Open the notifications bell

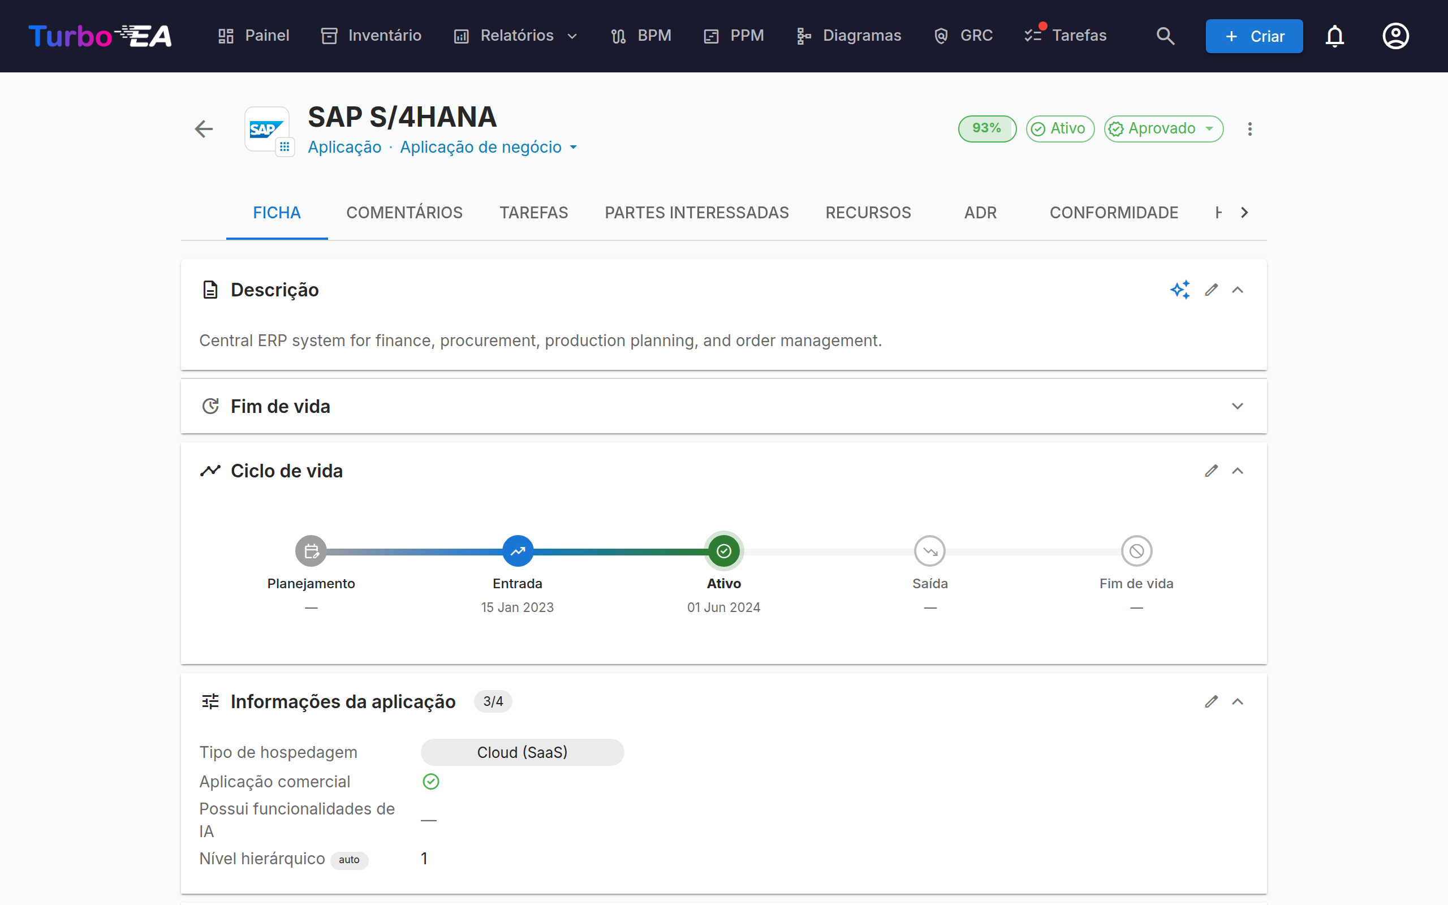tap(1334, 36)
